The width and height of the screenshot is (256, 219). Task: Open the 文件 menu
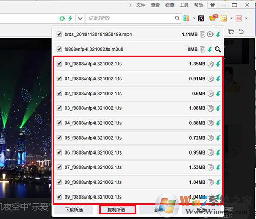[x=141, y=5]
